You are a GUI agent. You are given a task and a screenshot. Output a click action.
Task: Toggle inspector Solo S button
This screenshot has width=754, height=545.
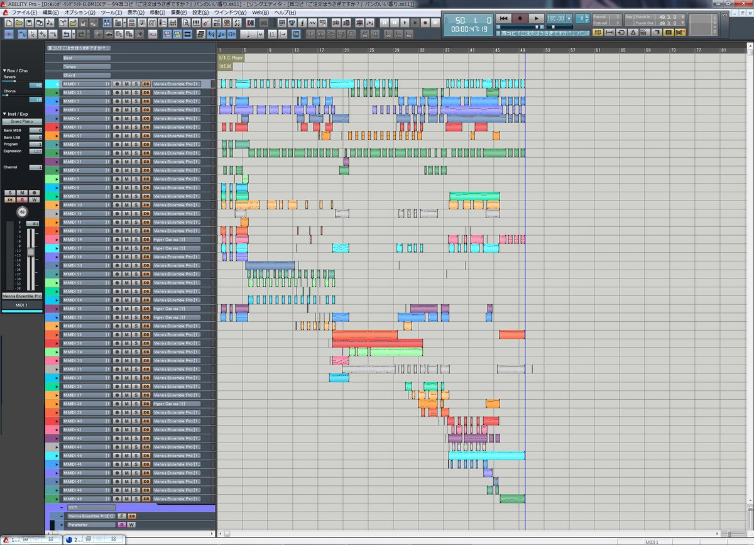coord(10,193)
